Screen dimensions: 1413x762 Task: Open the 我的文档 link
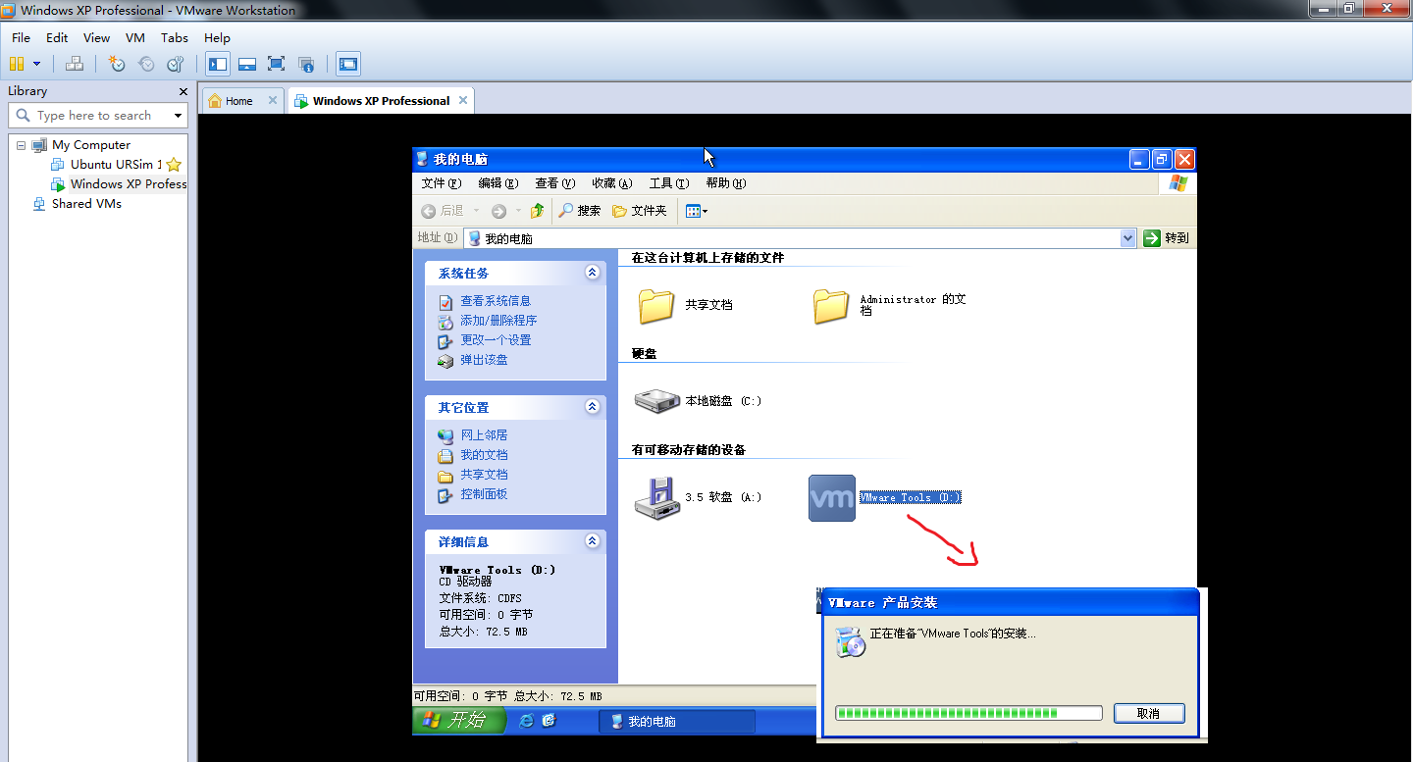point(484,455)
